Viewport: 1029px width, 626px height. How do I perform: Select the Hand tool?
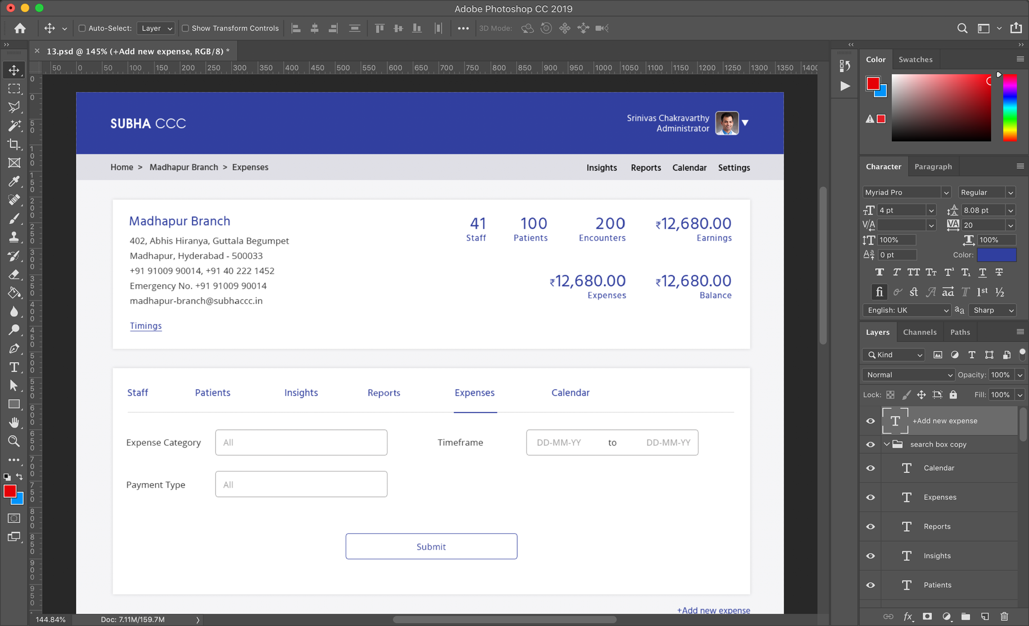(14, 422)
